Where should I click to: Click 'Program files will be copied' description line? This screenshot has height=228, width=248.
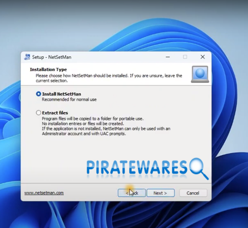(93, 119)
